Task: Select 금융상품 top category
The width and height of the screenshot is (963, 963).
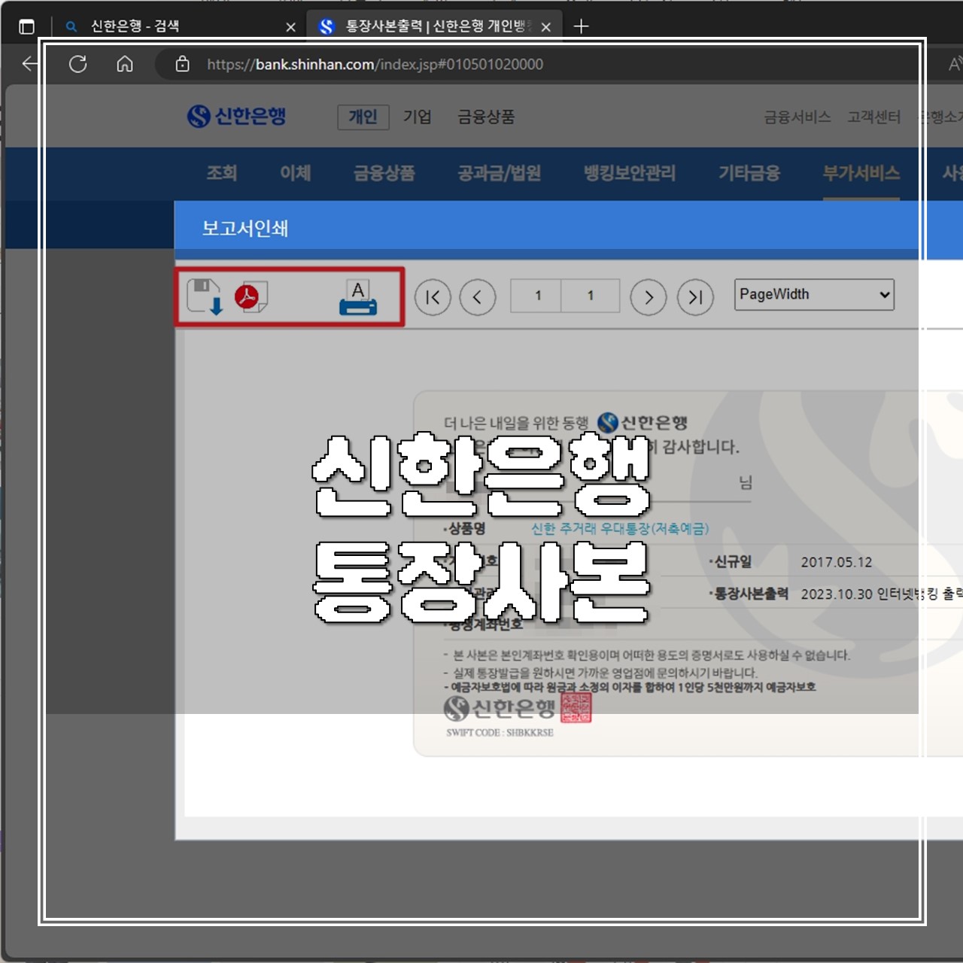Action: click(x=486, y=117)
